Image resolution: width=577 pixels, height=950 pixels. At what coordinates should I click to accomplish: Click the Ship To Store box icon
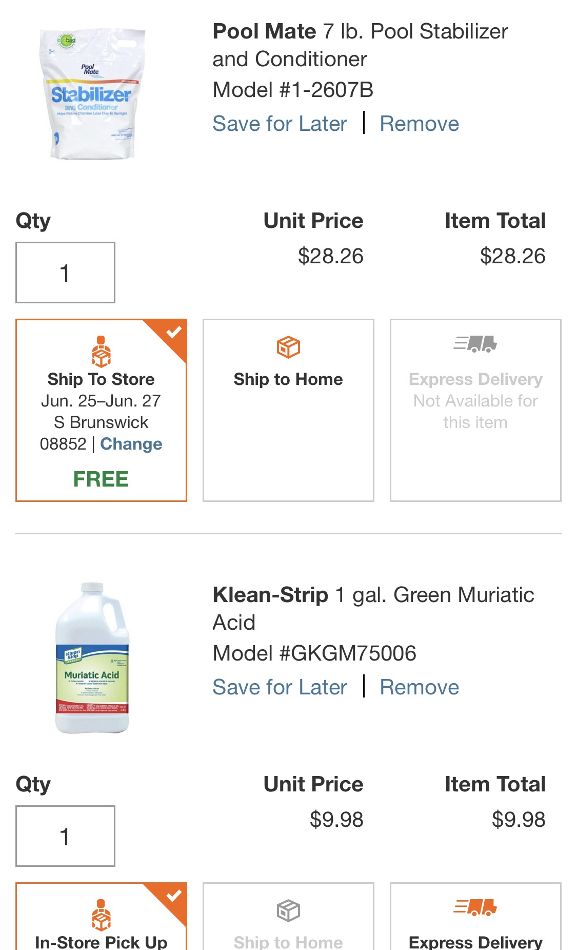point(101,352)
